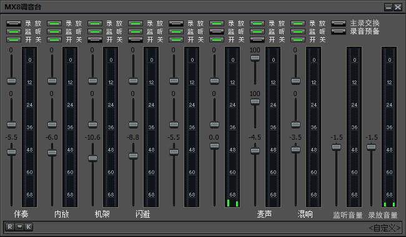This screenshot has height=237, width=406.
Task: Click the R button in bottom bar
Action: [x=10, y=227]
